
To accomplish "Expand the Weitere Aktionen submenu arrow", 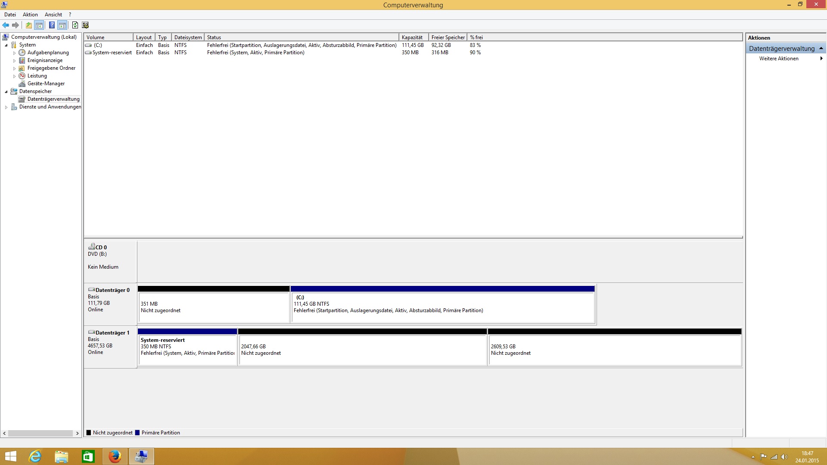I will tap(821, 59).
